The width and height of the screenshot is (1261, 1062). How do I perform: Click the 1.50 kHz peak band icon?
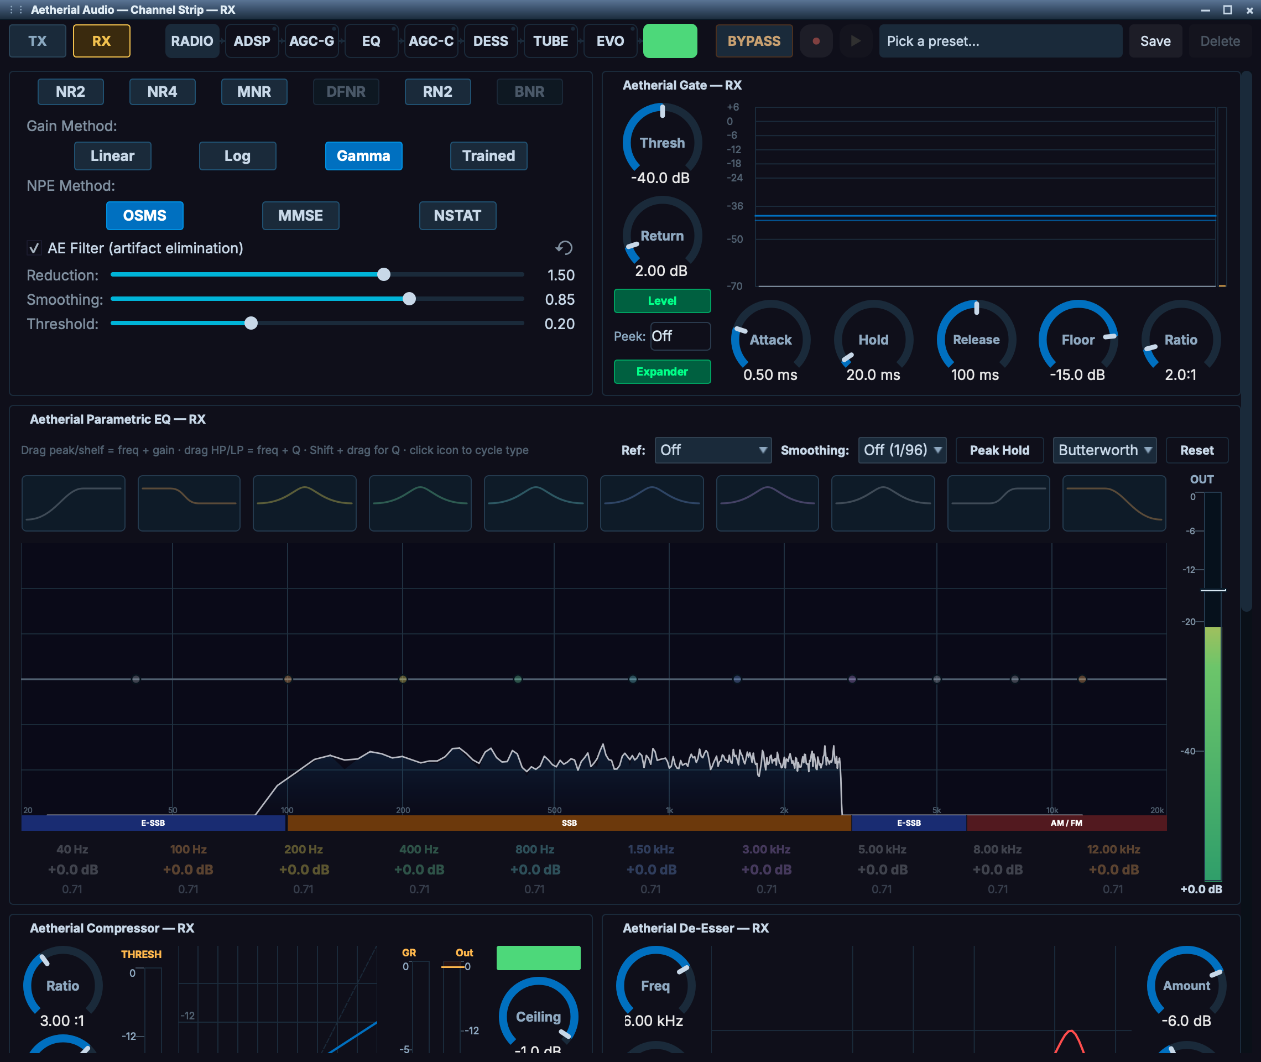click(x=652, y=503)
